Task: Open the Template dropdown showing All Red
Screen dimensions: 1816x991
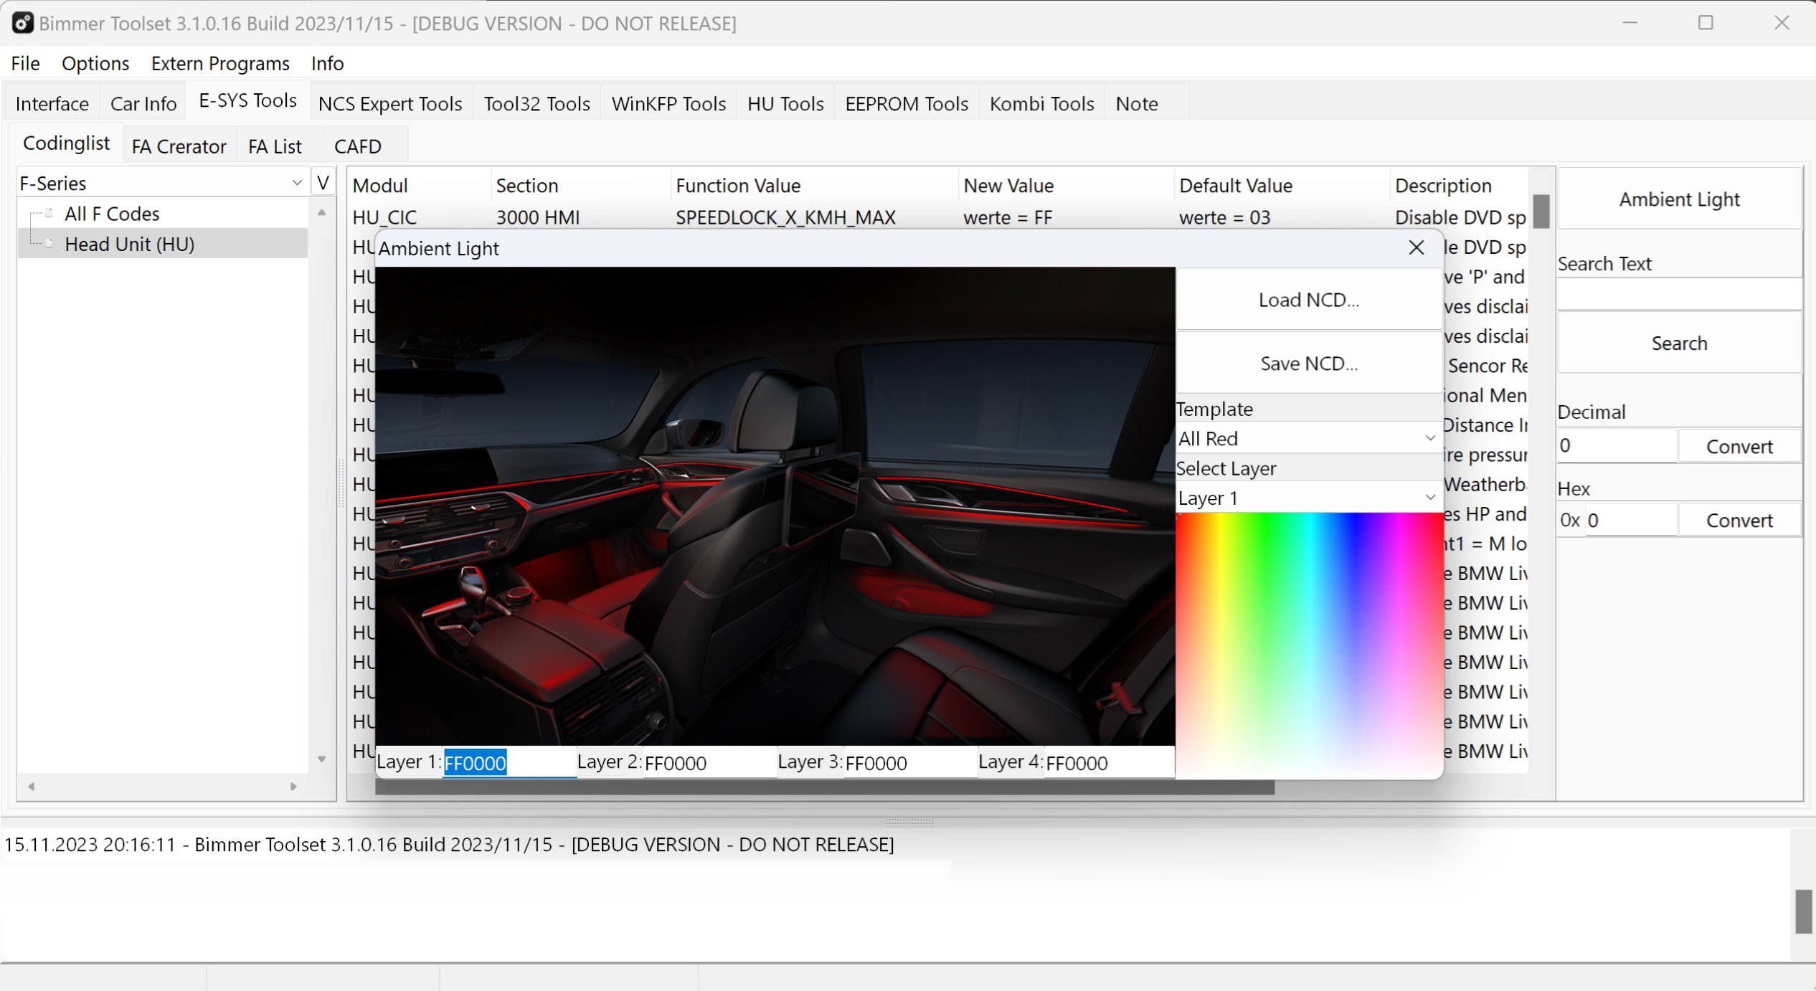Action: click(1308, 438)
